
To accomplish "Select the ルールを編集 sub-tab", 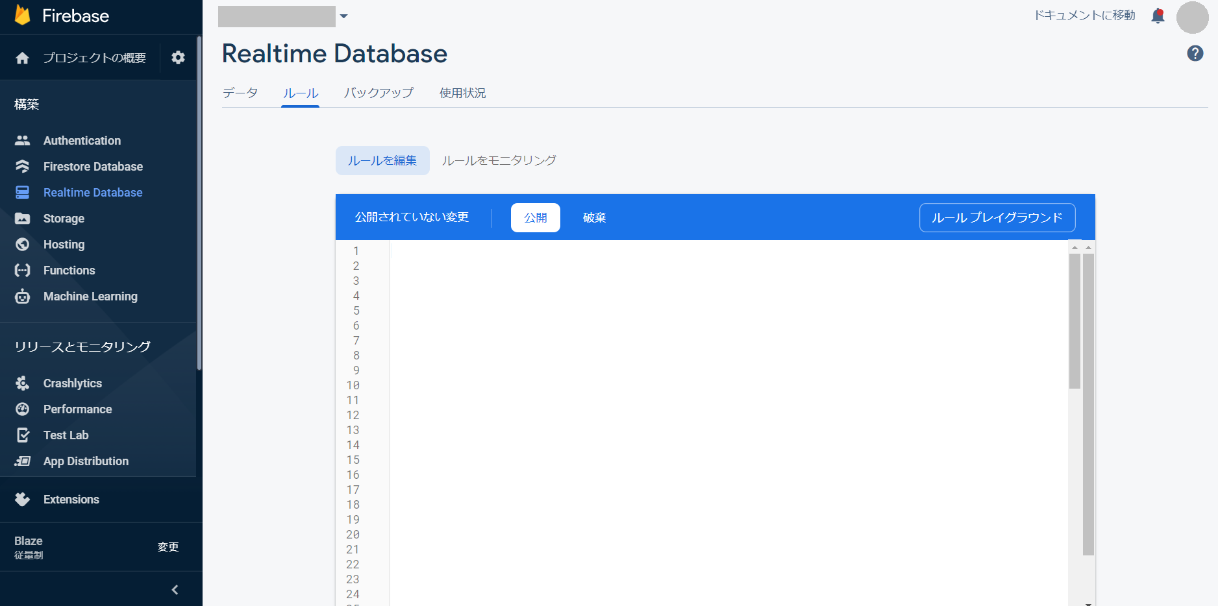I will (382, 160).
